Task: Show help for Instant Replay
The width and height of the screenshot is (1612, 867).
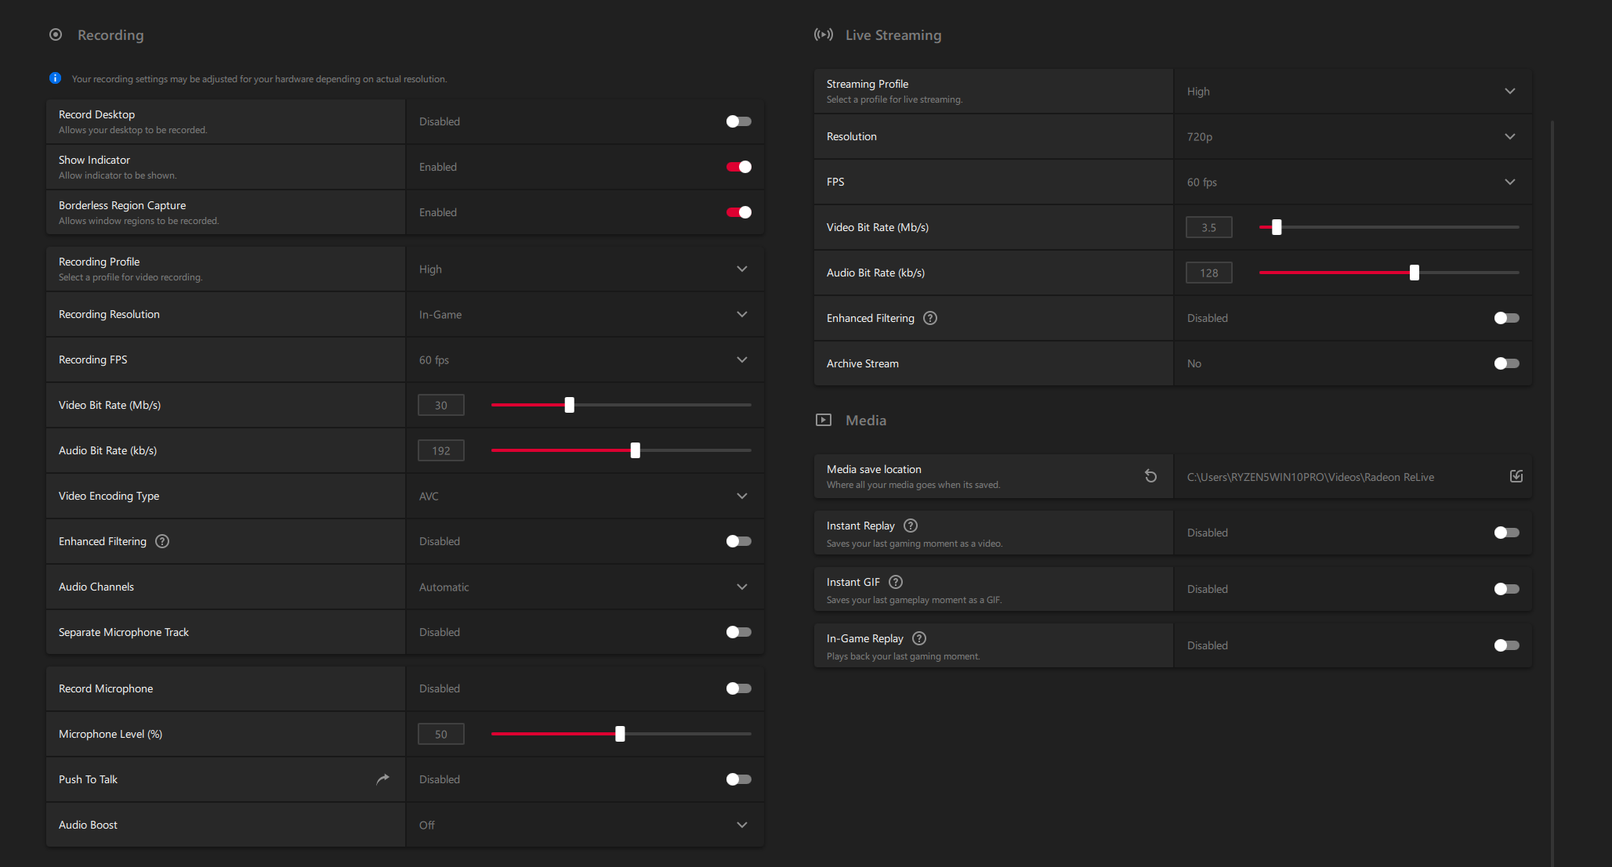Action: 911,526
